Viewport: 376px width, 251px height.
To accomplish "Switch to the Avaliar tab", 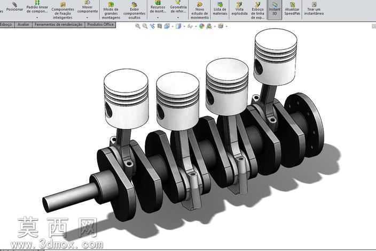I will pyautogui.click(x=23, y=25).
